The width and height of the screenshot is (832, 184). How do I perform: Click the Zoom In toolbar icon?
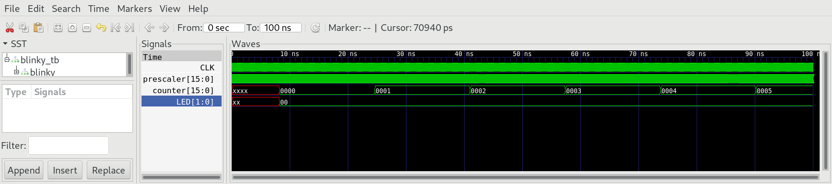72,28
